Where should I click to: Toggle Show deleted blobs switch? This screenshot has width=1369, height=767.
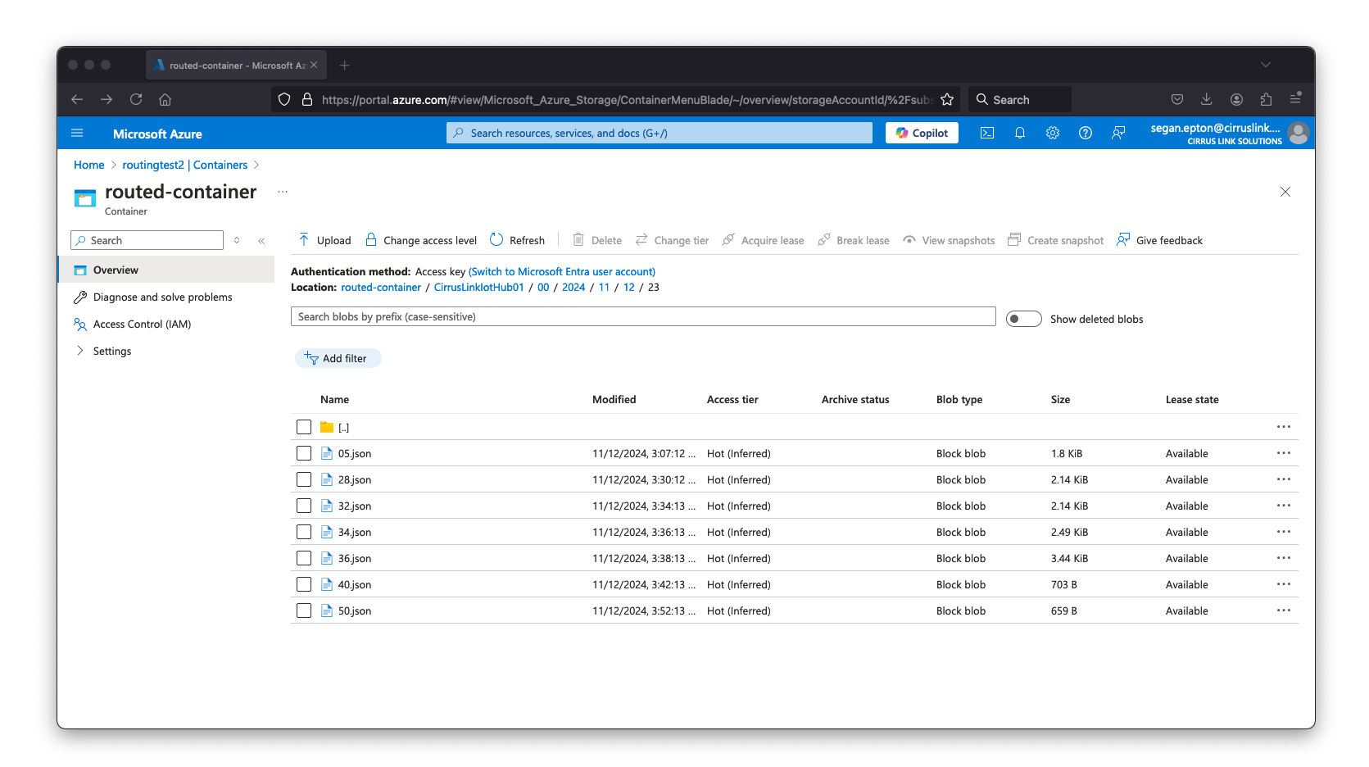click(x=1023, y=319)
